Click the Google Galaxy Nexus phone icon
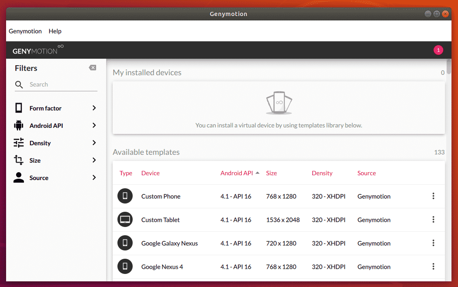 click(x=125, y=243)
